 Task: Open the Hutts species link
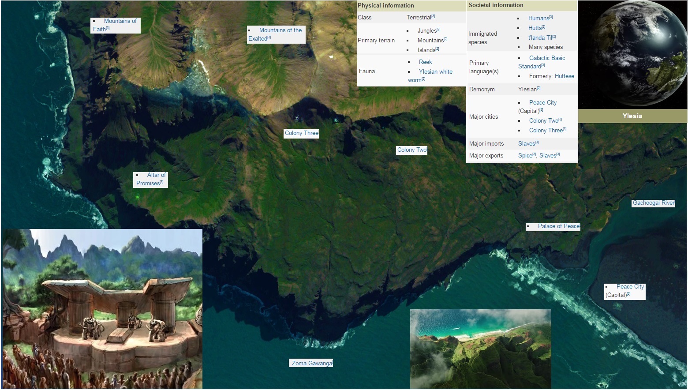pyautogui.click(x=535, y=28)
